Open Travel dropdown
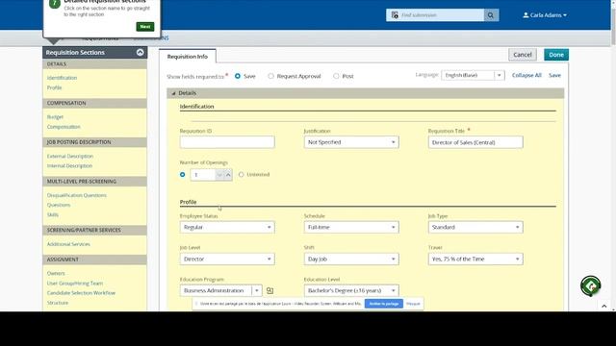Viewport: 616px width, 346px height. point(475,259)
